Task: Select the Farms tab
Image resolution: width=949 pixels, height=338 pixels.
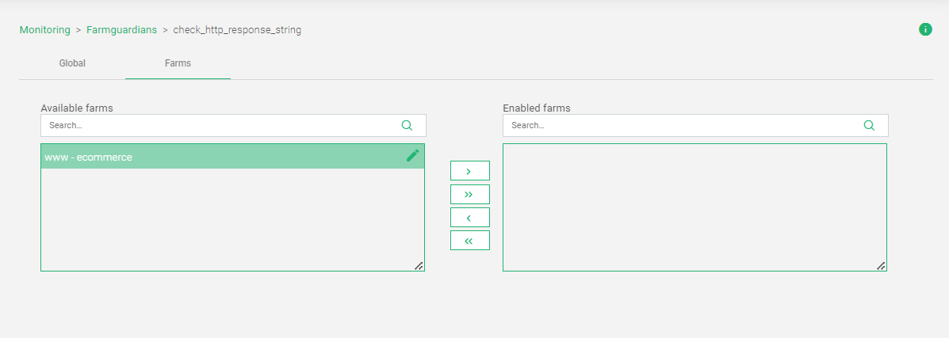Action: (x=178, y=63)
